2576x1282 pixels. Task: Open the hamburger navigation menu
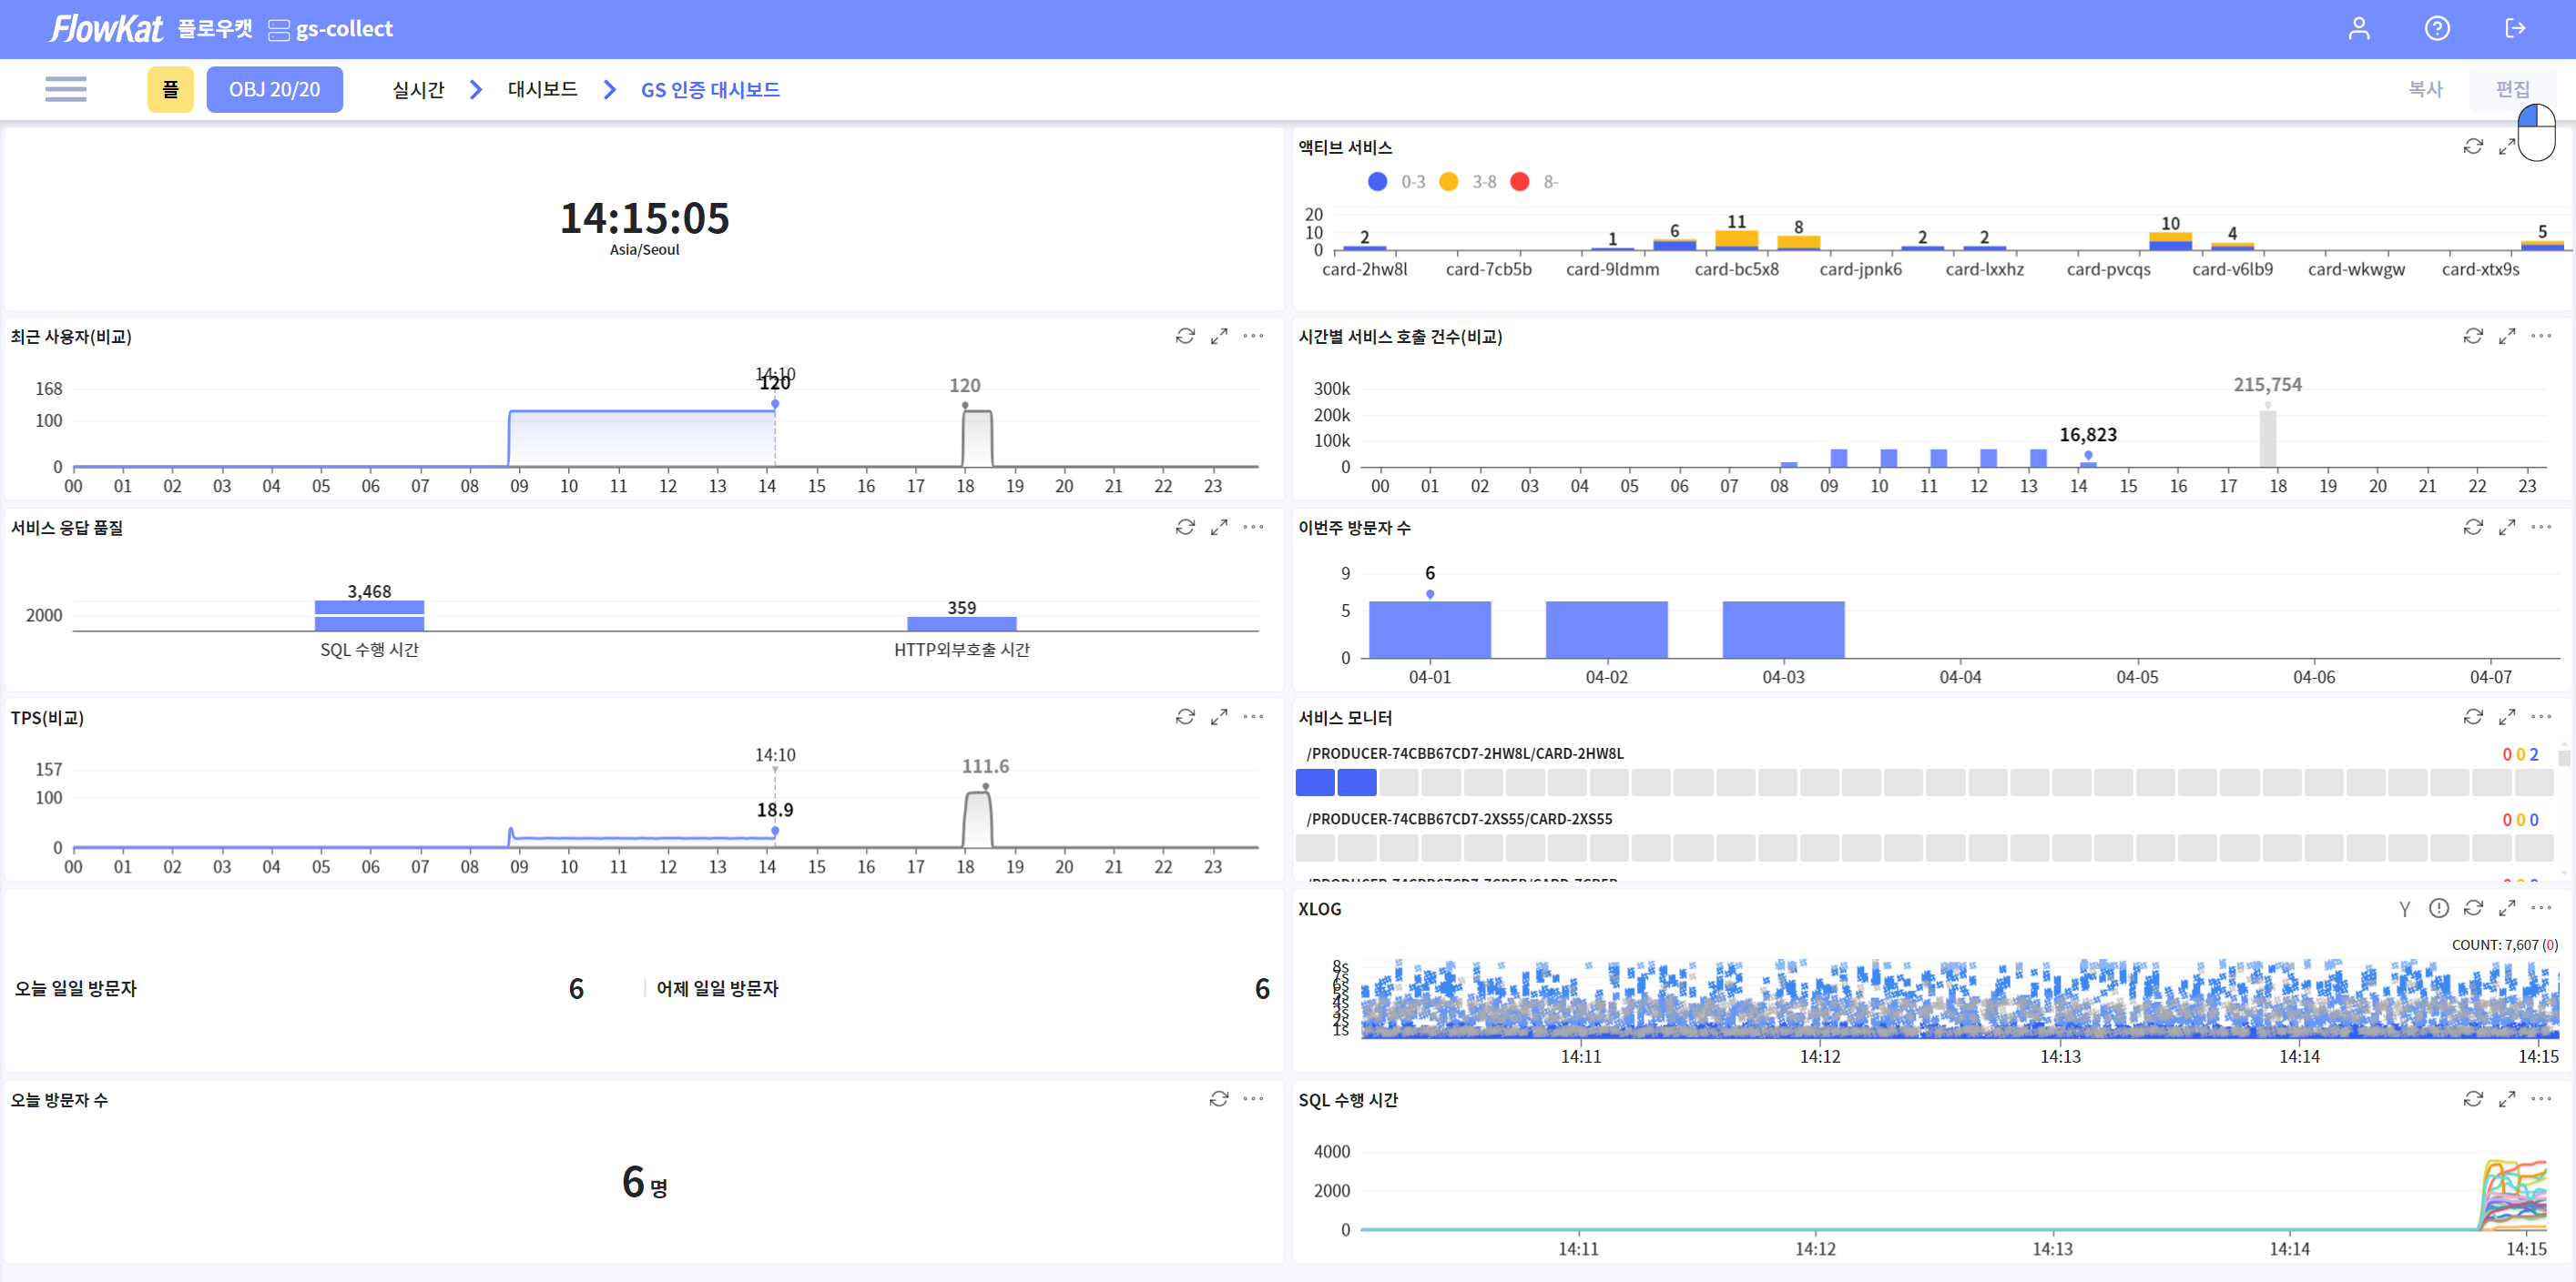(66, 89)
